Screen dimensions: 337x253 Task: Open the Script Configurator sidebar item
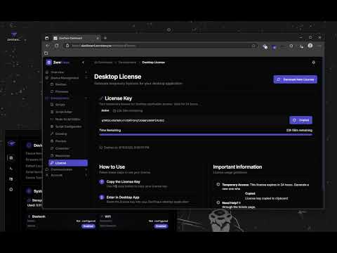click(68, 126)
